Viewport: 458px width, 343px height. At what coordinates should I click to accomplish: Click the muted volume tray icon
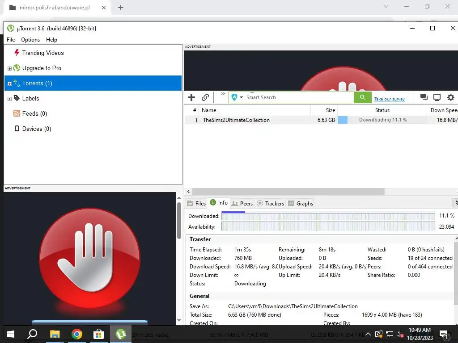tap(400, 334)
